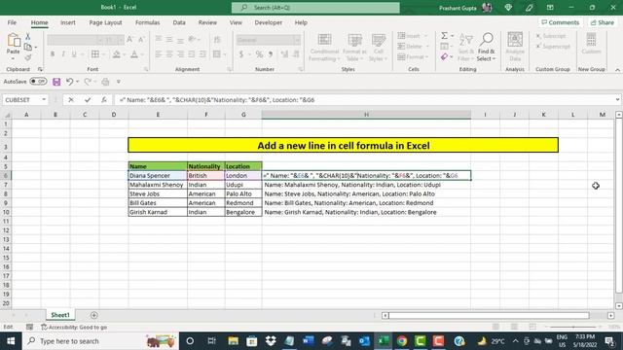Click the Accessibility status icon in status bar
The width and height of the screenshot is (623, 350).
pos(44,327)
